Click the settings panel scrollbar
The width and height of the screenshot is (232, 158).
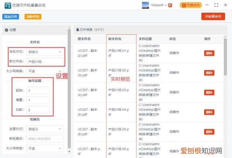click(x=69, y=89)
